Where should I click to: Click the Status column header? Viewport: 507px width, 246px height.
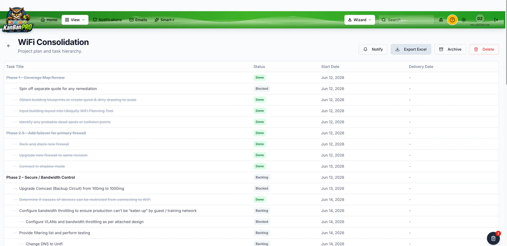pos(259,67)
